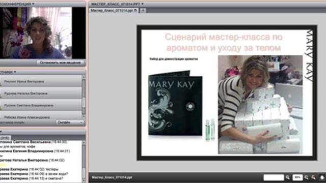Open the small tab next to Мастер_Класс tab
Viewport: 326px width, 183px height.
(x=143, y=10)
